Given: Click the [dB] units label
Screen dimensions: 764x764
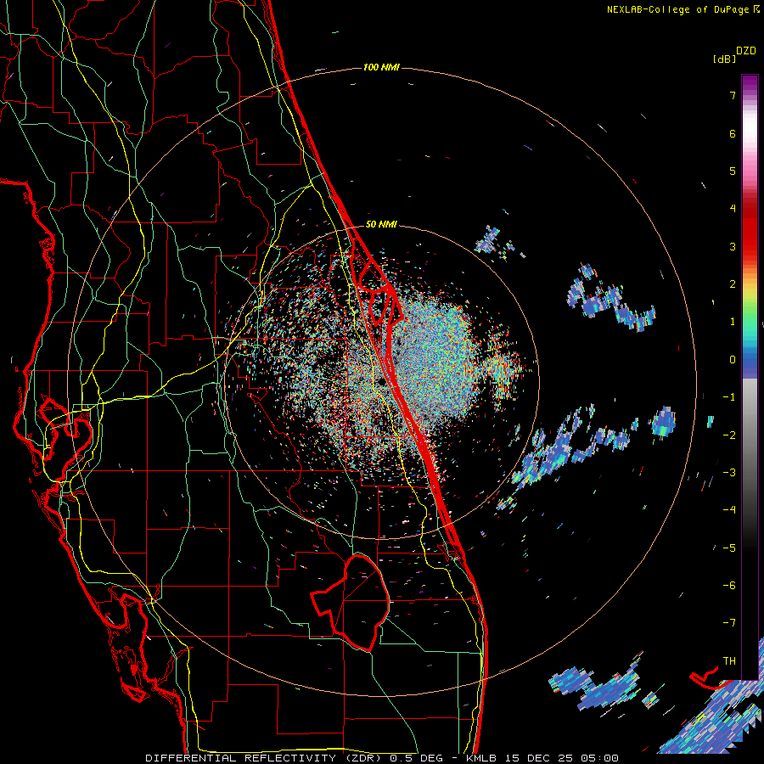Looking at the screenshot, I should 724,59.
